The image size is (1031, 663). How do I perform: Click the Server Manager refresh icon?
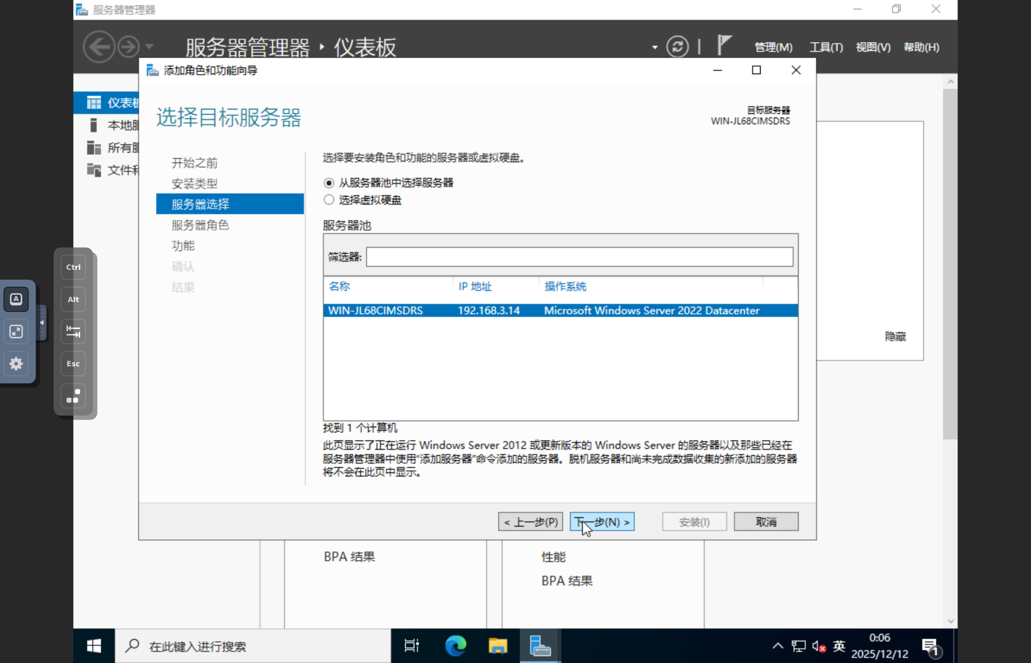click(677, 46)
